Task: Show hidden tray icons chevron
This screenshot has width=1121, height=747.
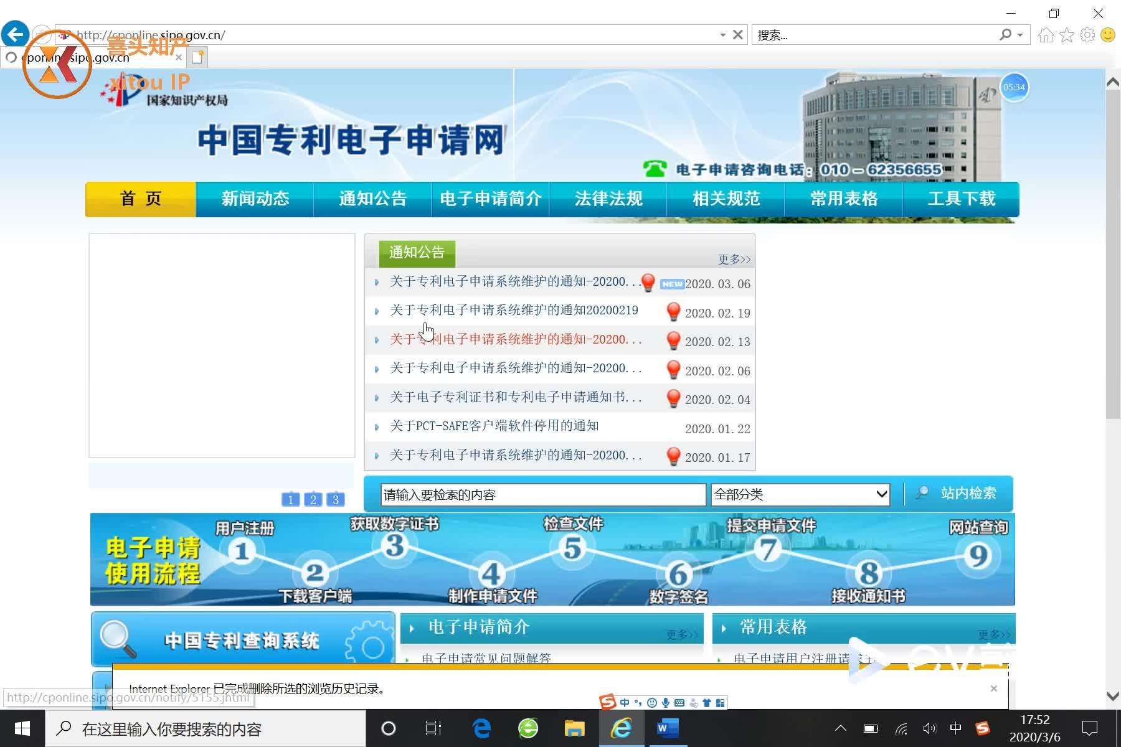Action: click(841, 728)
